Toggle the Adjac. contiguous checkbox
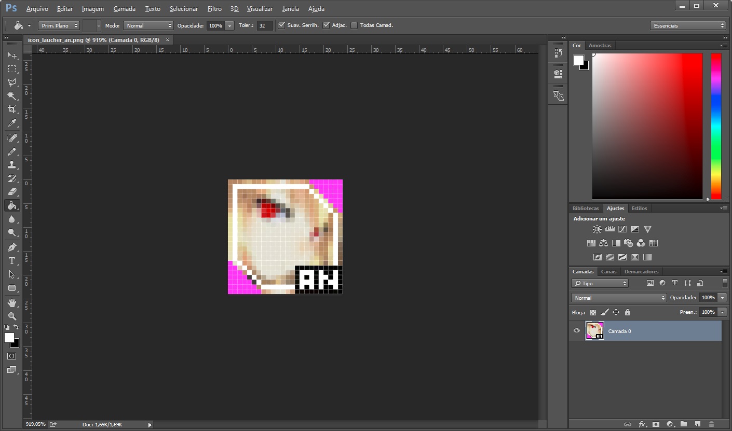Screen dimensions: 732x431 coord(326,25)
